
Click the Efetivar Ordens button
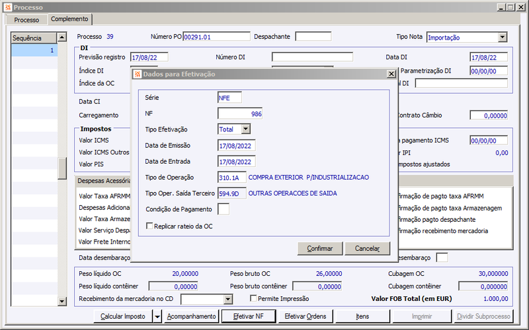305,317
